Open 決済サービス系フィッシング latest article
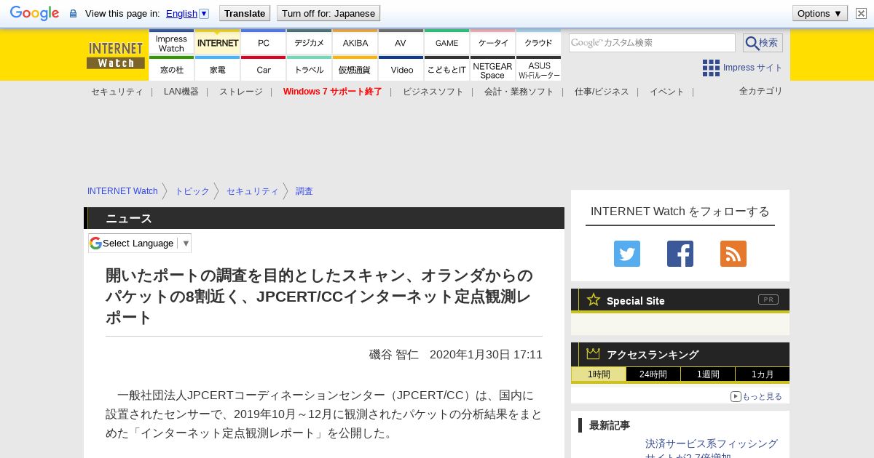 (712, 450)
